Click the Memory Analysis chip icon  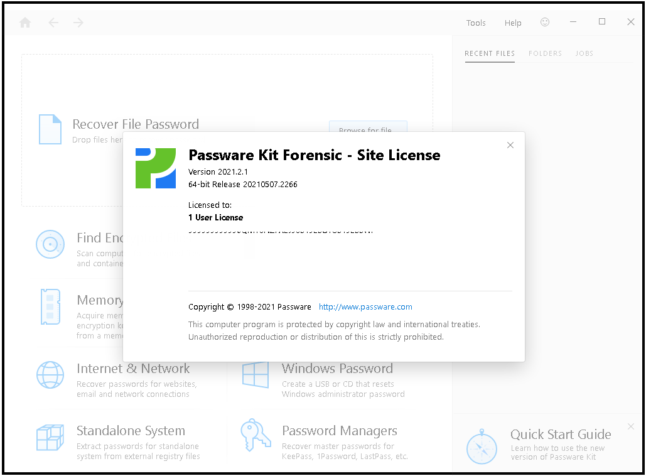50,306
